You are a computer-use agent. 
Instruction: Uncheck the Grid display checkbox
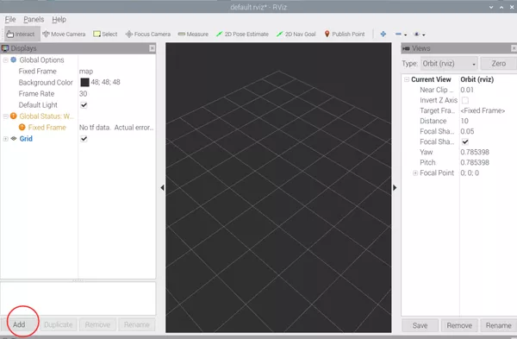click(x=84, y=139)
